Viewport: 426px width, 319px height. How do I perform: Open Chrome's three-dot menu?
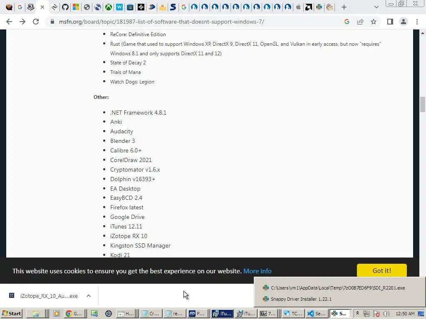point(417,22)
